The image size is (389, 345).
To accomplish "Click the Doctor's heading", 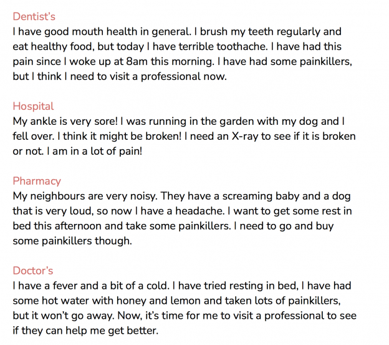I will [33, 271].
